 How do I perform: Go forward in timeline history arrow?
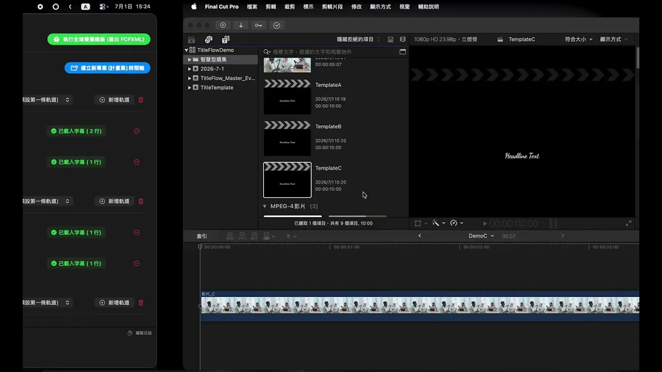coord(563,236)
